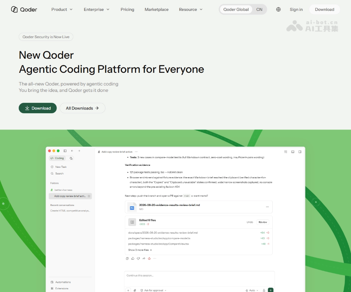351x292 pixels.
Task: Click Undo for the edited files
Action: [250, 222]
